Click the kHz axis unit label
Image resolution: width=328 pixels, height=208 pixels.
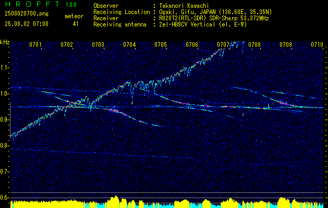5,42
